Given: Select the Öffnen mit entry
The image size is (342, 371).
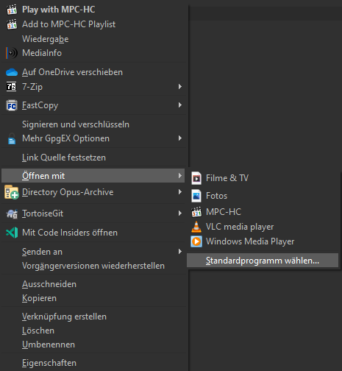Looking at the screenshot, I should click(x=93, y=176).
